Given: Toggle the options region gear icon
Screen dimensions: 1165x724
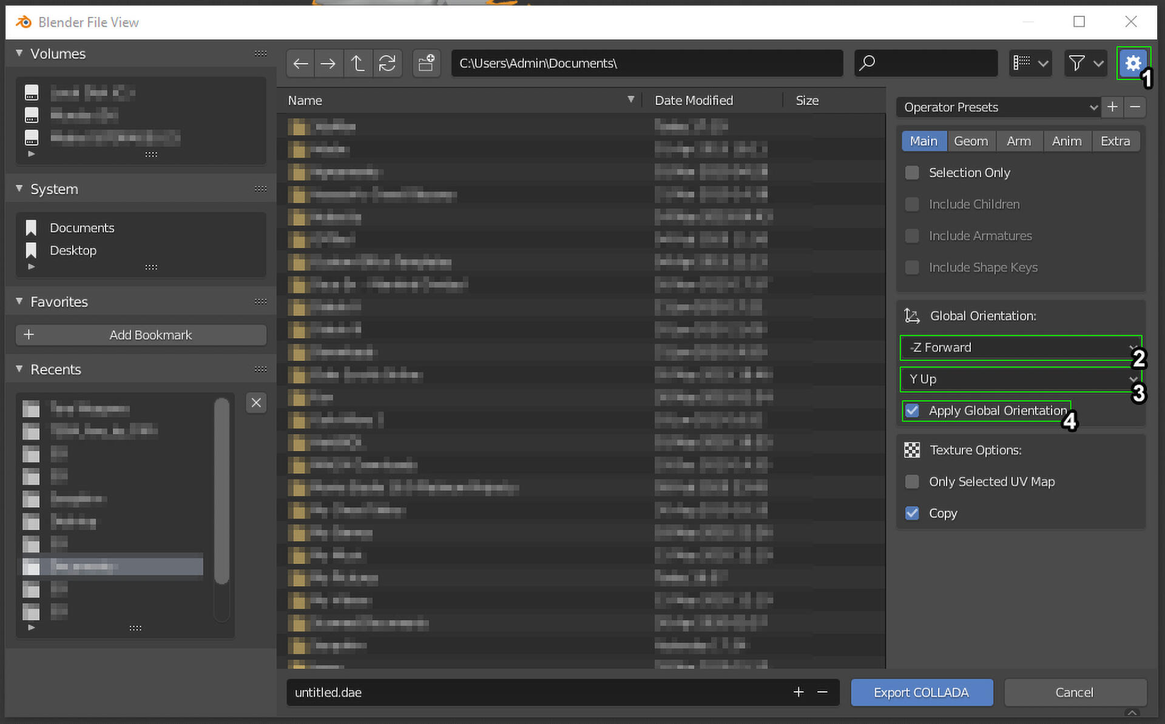Looking at the screenshot, I should [x=1132, y=63].
